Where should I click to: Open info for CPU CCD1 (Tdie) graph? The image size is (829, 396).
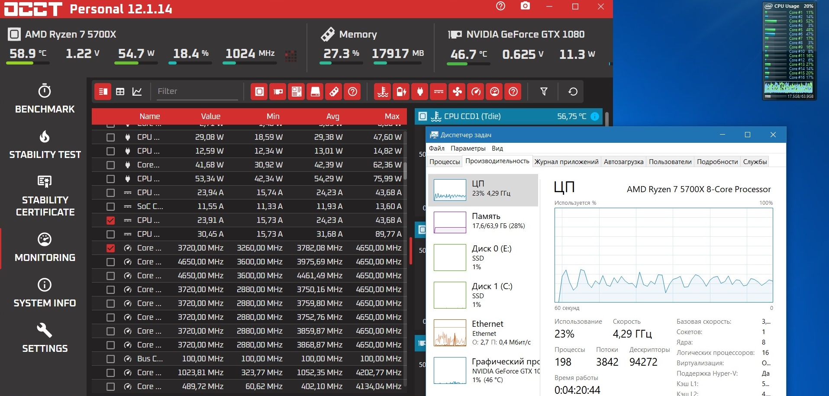595,116
